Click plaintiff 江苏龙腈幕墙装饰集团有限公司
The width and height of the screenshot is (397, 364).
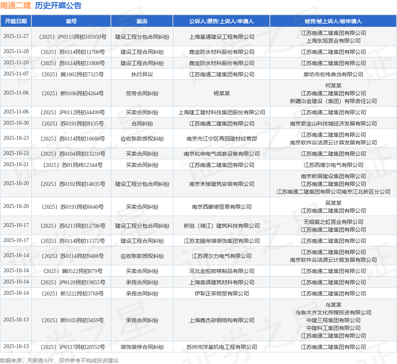pos(221,241)
